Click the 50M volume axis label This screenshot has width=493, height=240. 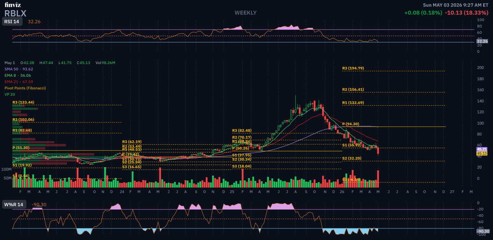[x=7, y=178]
